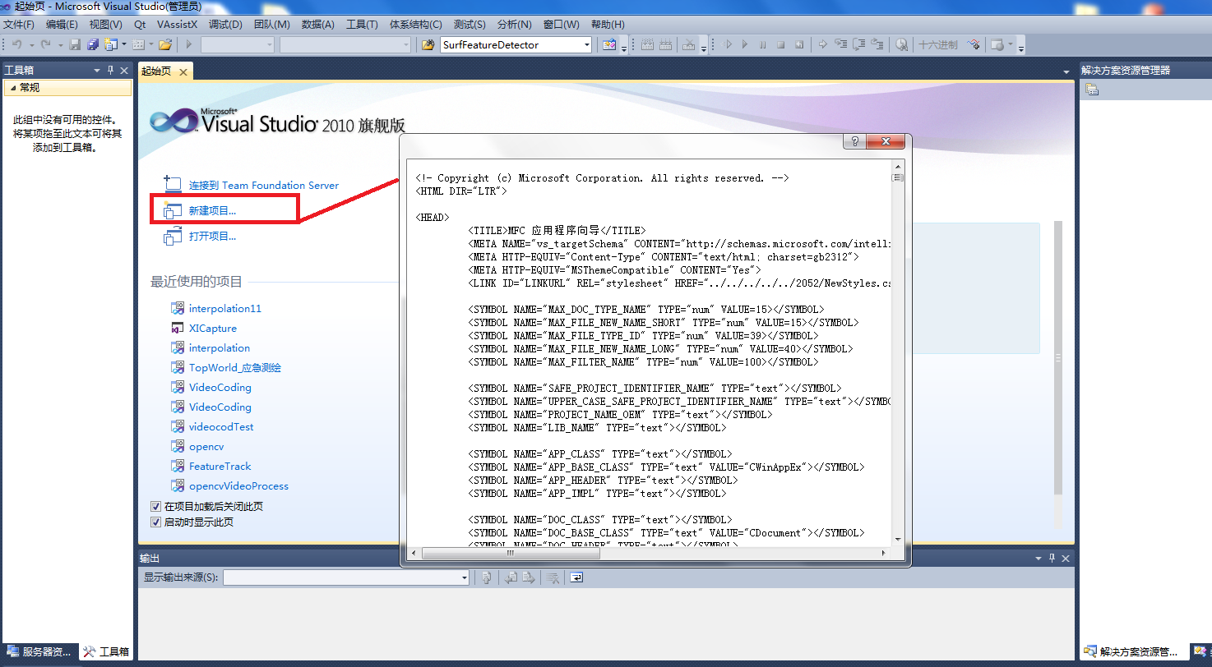Toggle 'Close page after project load' checkbox

click(x=155, y=507)
